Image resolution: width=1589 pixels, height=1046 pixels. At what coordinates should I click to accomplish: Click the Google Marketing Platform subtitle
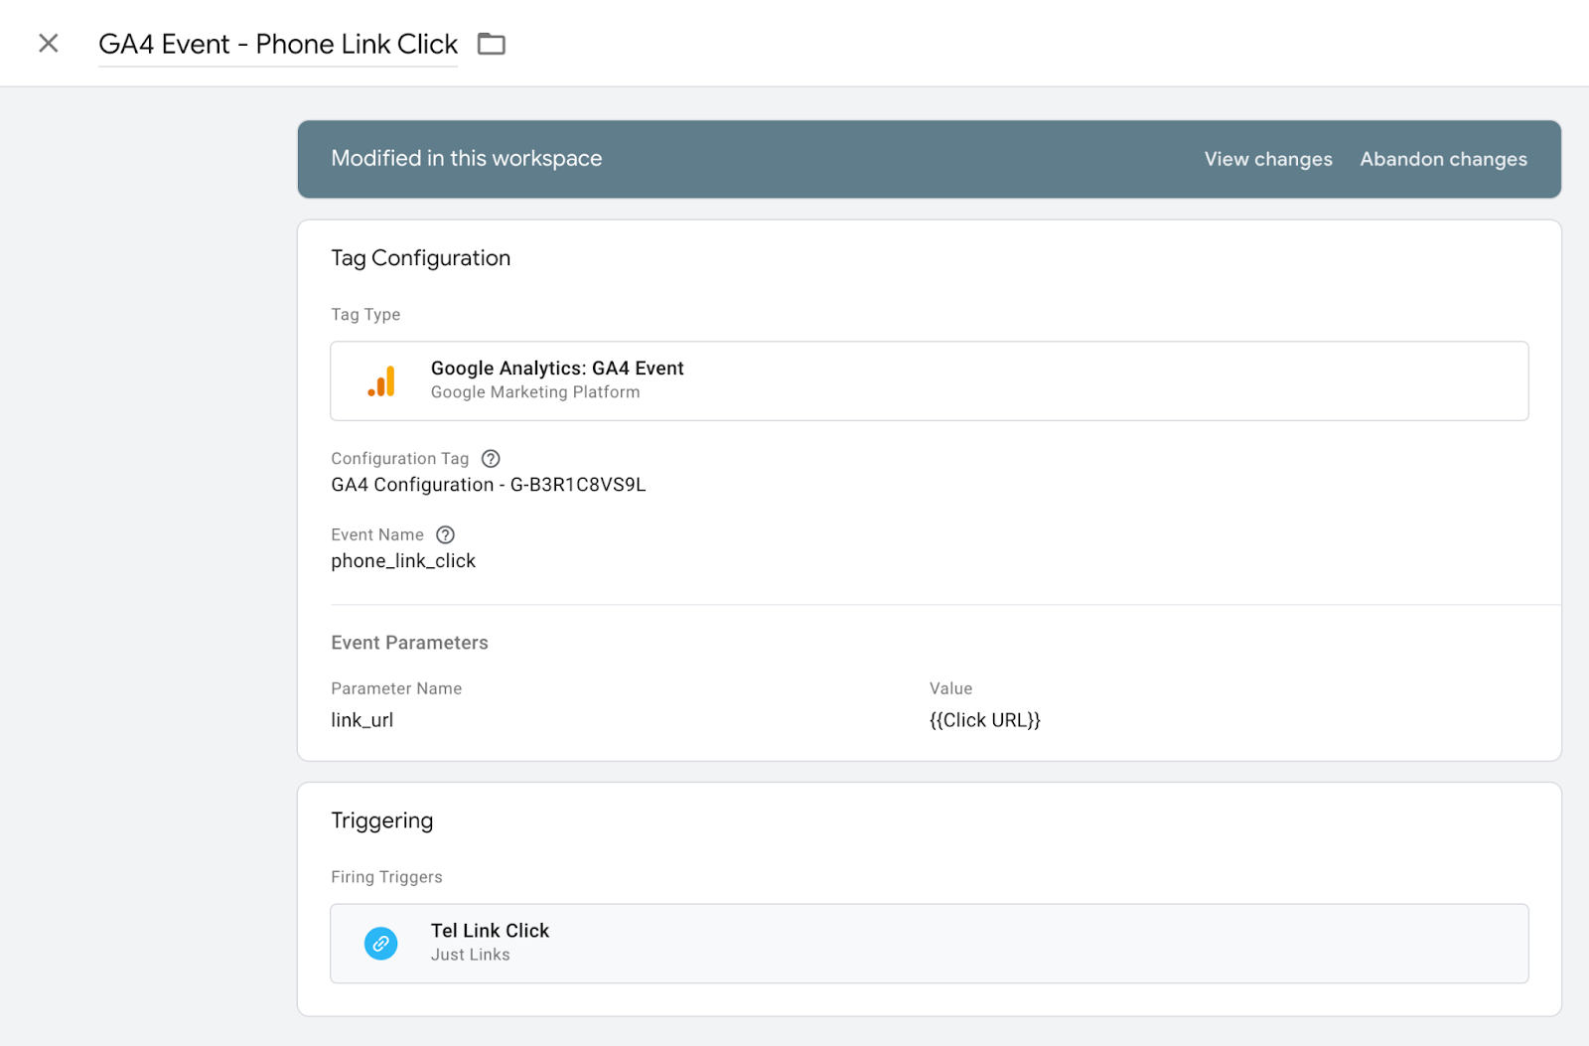[535, 392]
